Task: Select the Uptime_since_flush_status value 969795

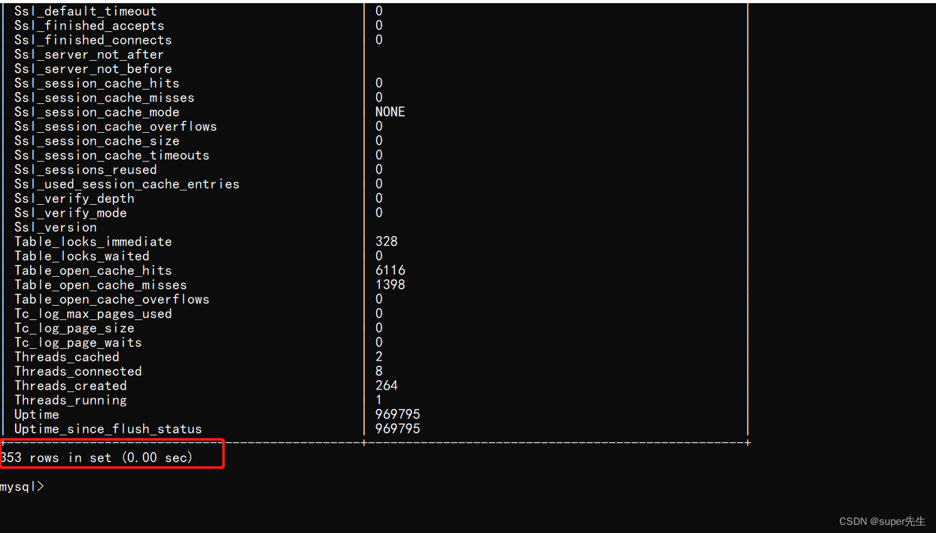Action: (x=397, y=429)
